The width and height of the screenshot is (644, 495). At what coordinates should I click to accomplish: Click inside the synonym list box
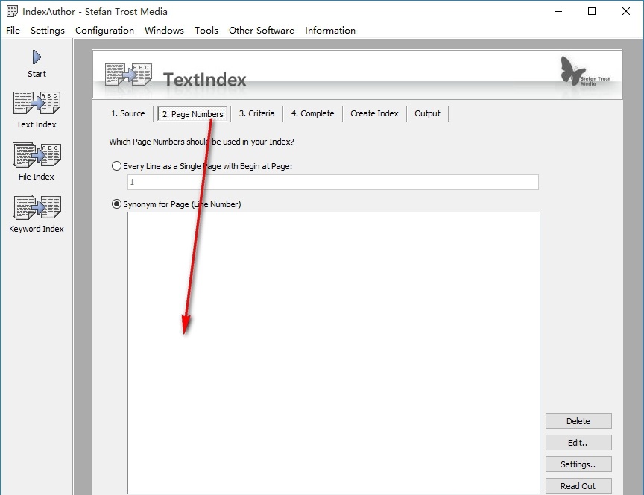click(334, 353)
